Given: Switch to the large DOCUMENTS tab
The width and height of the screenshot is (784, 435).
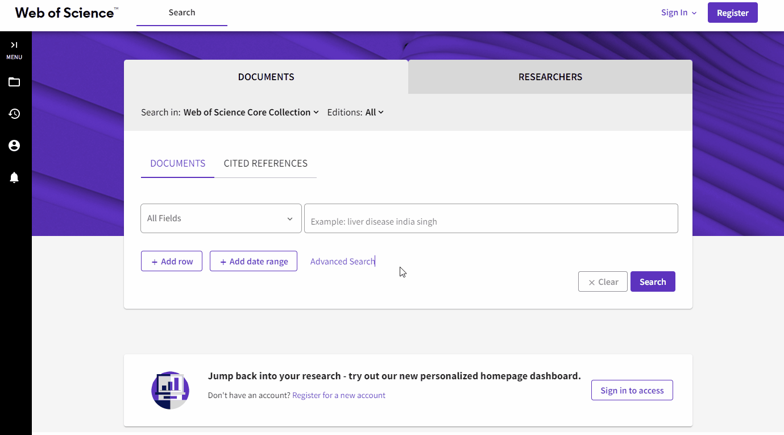Looking at the screenshot, I should pyautogui.click(x=266, y=77).
